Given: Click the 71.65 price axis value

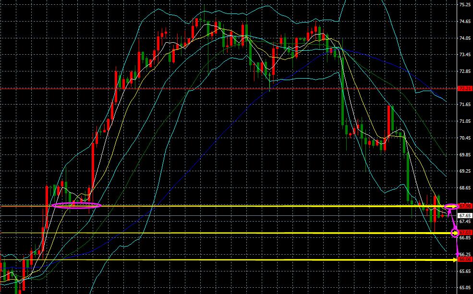Looking at the screenshot, I should pos(465,105).
